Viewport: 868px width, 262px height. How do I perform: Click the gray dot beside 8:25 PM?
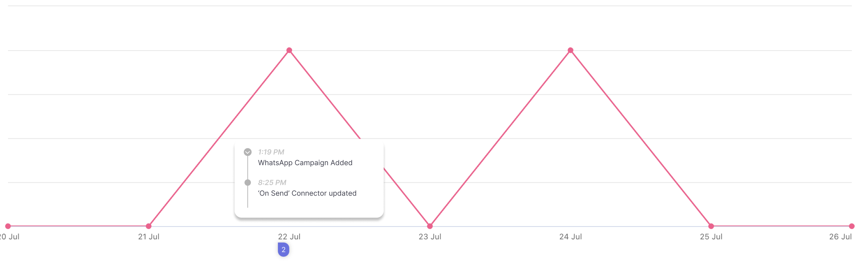(248, 183)
